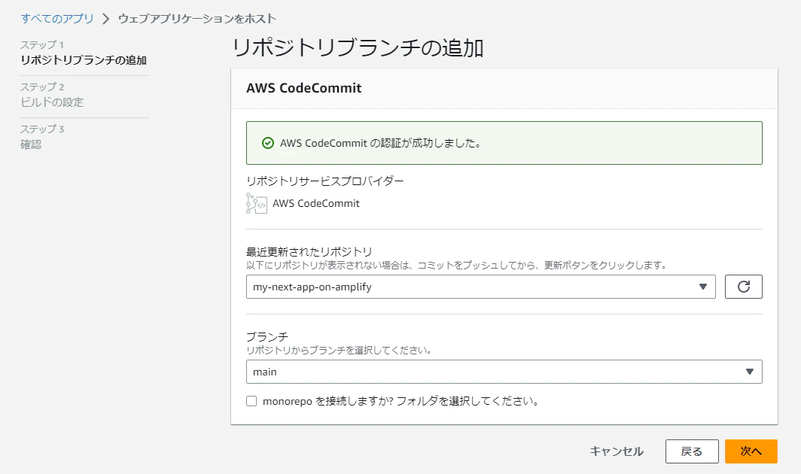Image resolution: width=801 pixels, height=474 pixels.
Task: Click the repository dropdown arrow
Action: (703, 287)
